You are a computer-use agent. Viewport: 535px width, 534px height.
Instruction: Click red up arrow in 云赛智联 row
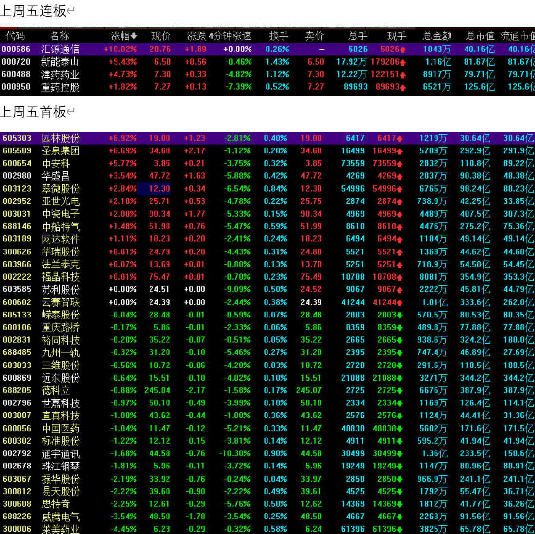click(400, 302)
